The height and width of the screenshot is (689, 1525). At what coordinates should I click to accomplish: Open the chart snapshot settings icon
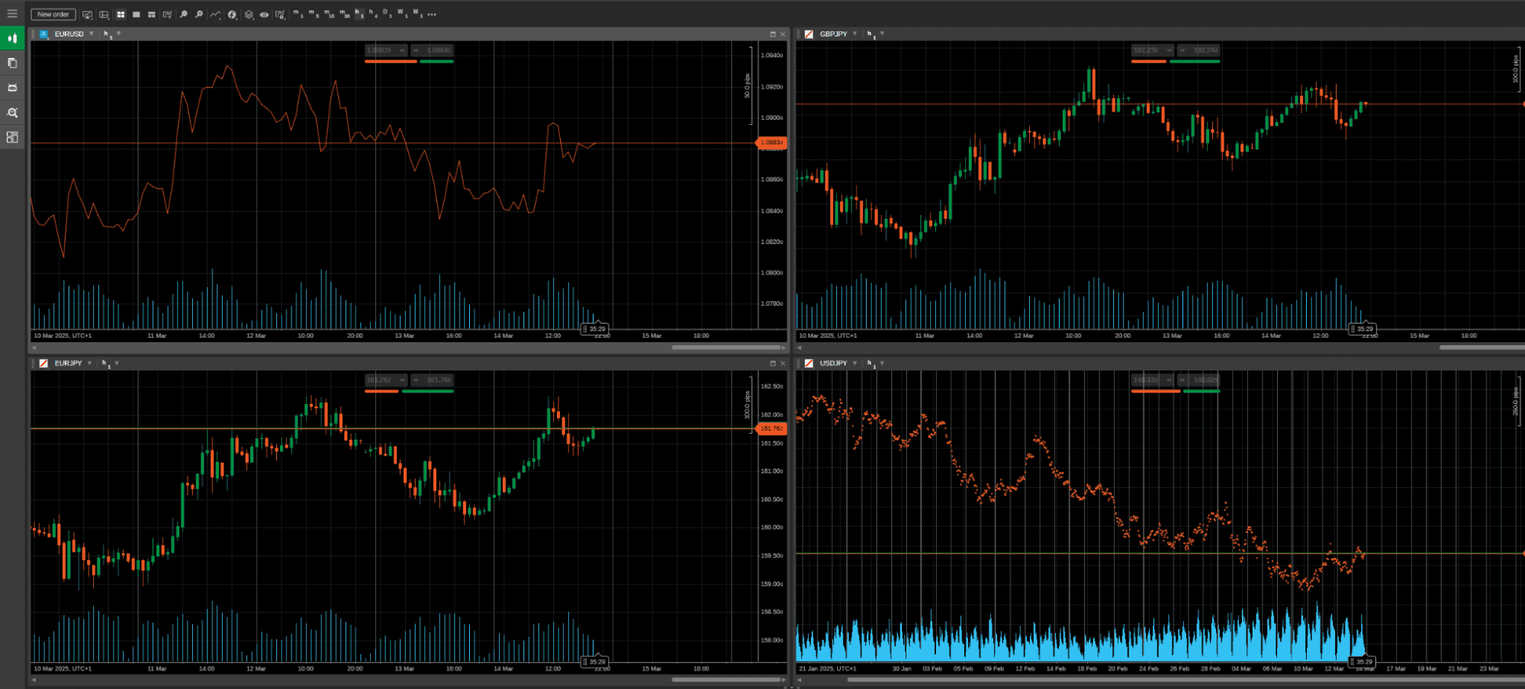(x=281, y=14)
